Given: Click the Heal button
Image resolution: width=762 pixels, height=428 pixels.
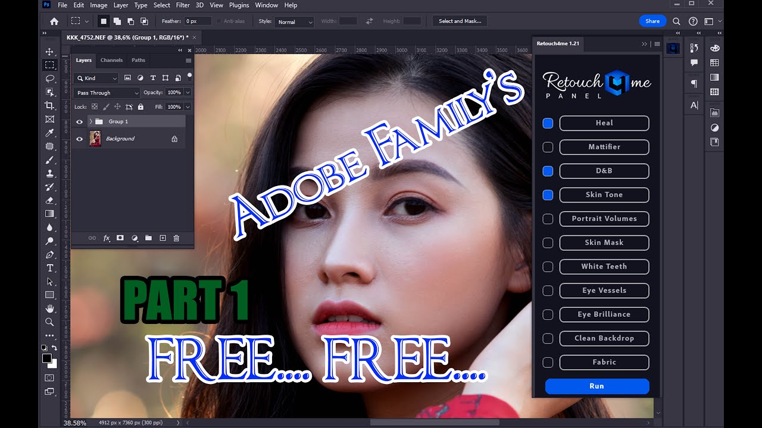Looking at the screenshot, I should [604, 123].
